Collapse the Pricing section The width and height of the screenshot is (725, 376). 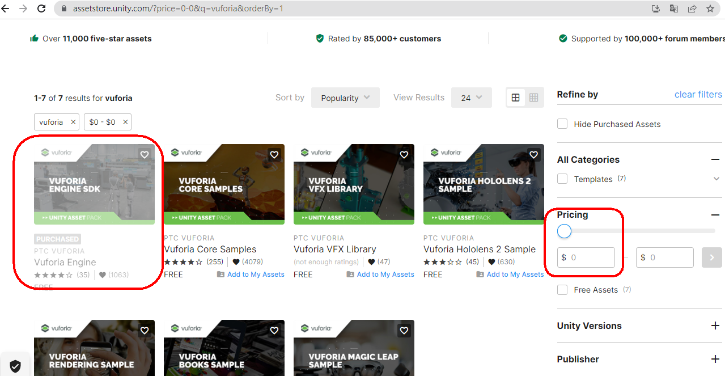tap(715, 215)
